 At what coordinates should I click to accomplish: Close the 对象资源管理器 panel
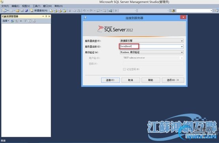[49, 16]
